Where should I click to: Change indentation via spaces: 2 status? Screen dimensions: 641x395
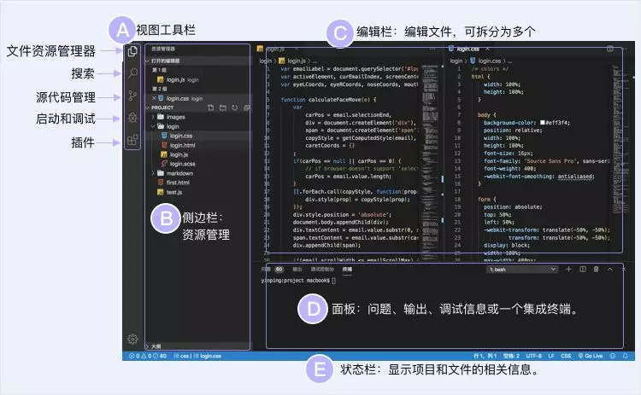tap(511, 356)
